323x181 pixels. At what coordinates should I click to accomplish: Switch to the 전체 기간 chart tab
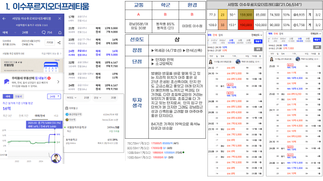tap(24, 116)
